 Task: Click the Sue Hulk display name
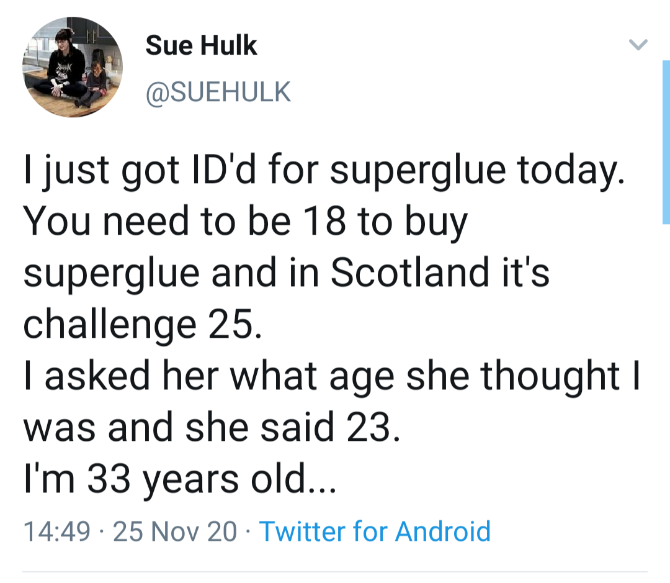(201, 45)
